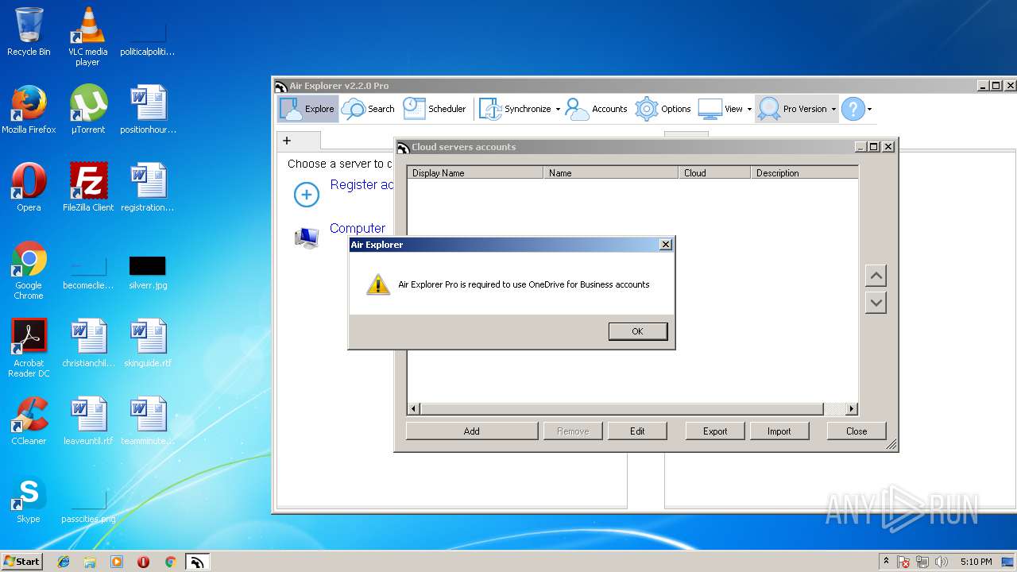The height and width of the screenshot is (572, 1017).
Task: Click the Register account link
Action: point(362,184)
